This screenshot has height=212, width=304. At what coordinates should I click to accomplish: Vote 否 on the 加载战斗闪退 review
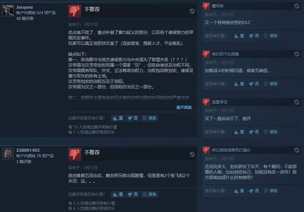tap(254, 84)
